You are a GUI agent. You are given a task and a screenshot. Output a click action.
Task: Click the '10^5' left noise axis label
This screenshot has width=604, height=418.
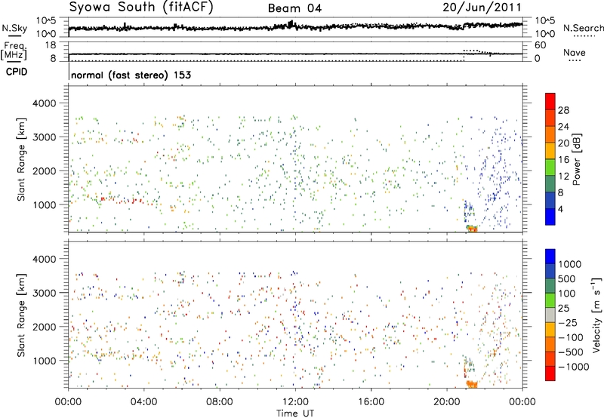tap(46, 21)
